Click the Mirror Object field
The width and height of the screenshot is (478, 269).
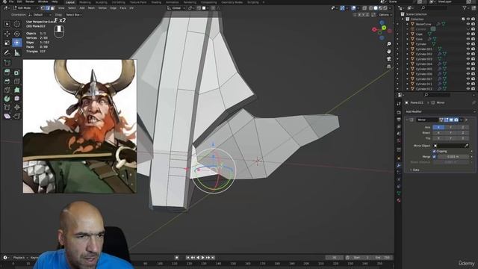click(450, 146)
